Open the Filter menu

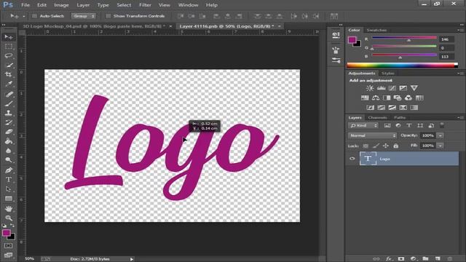click(x=145, y=5)
